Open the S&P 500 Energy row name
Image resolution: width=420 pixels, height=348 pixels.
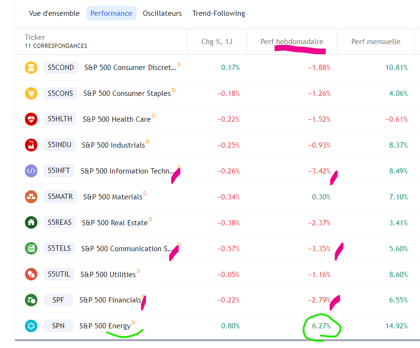pyautogui.click(x=105, y=326)
